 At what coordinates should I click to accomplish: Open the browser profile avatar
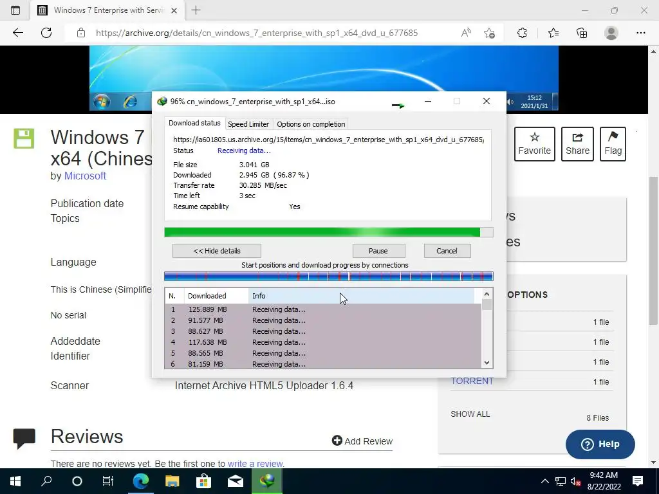[x=611, y=33]
